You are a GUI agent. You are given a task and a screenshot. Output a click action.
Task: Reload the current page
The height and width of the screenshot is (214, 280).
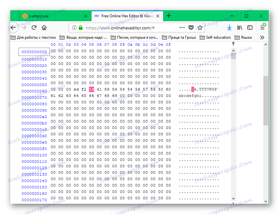[x=34, y=28]
